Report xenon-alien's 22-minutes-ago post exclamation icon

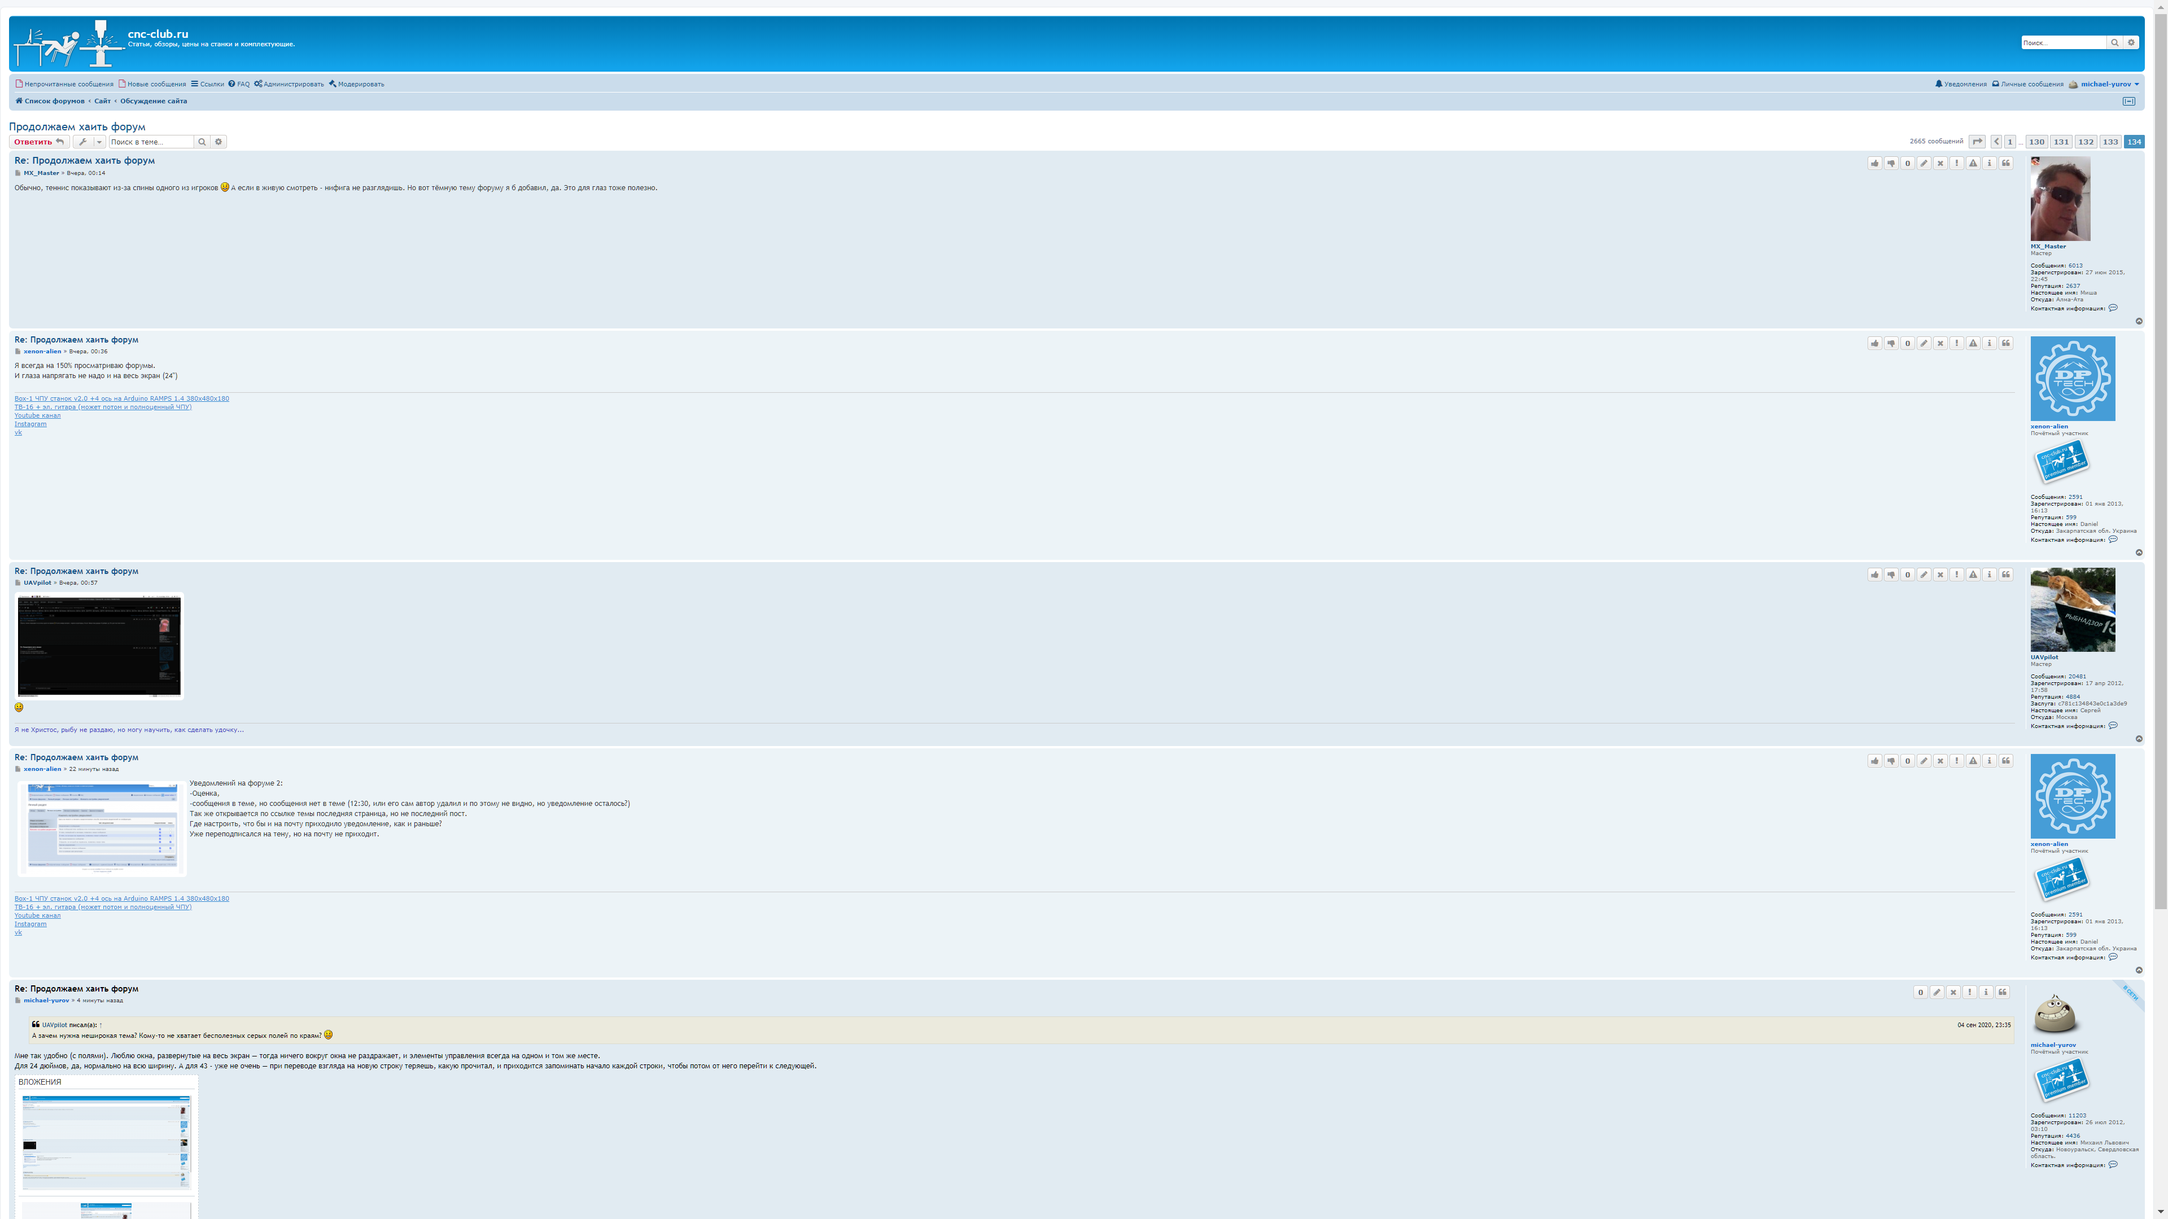(x=1957, y=761)
